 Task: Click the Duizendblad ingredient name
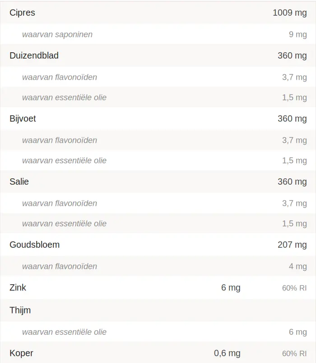34,56
